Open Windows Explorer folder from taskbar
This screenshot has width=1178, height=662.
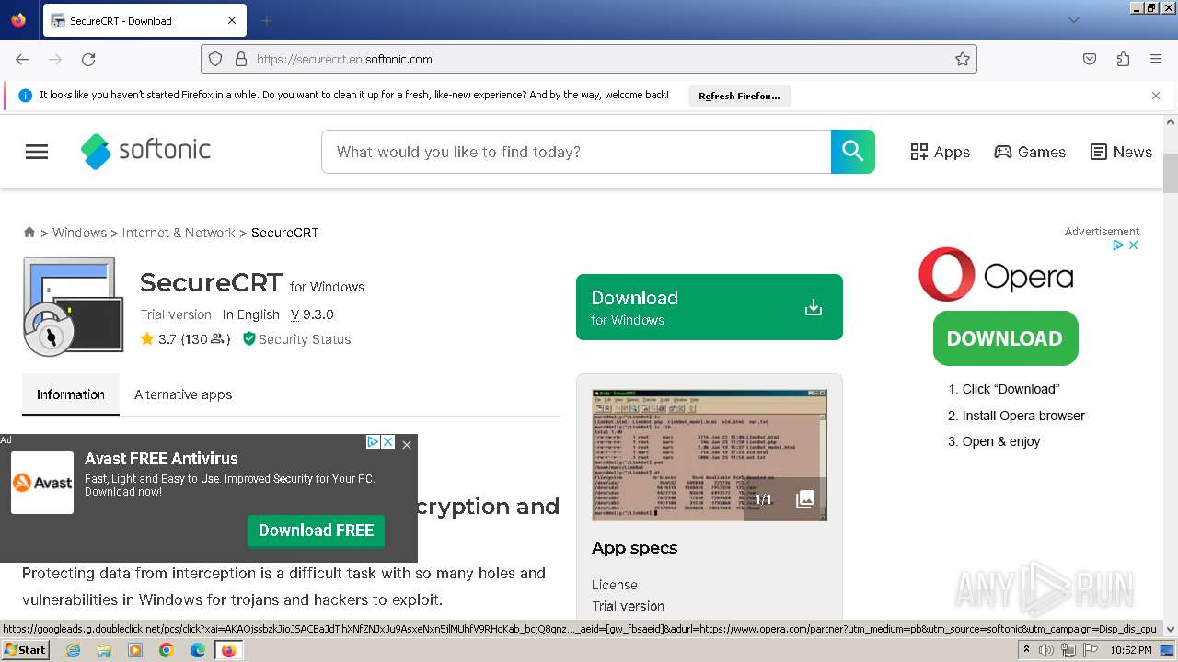click(x=104, y=650)
